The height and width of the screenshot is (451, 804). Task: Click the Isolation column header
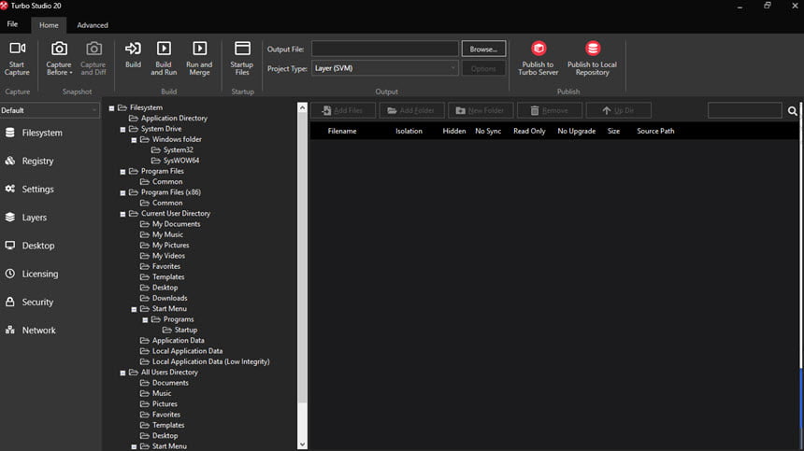point(409,131)
